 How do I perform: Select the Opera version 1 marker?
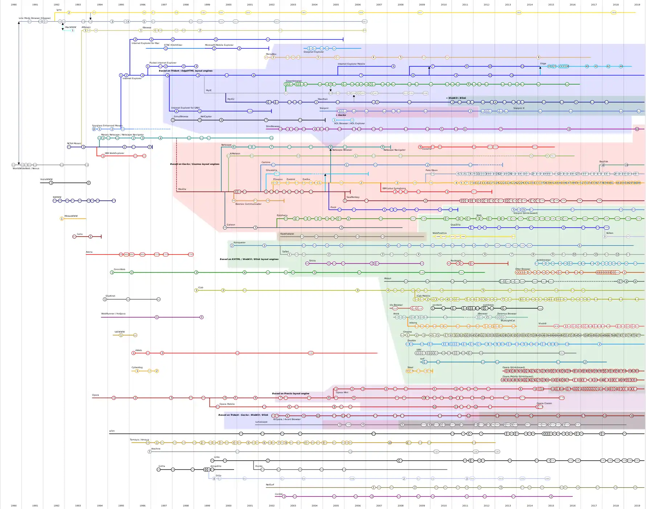(x=114, y=398)
